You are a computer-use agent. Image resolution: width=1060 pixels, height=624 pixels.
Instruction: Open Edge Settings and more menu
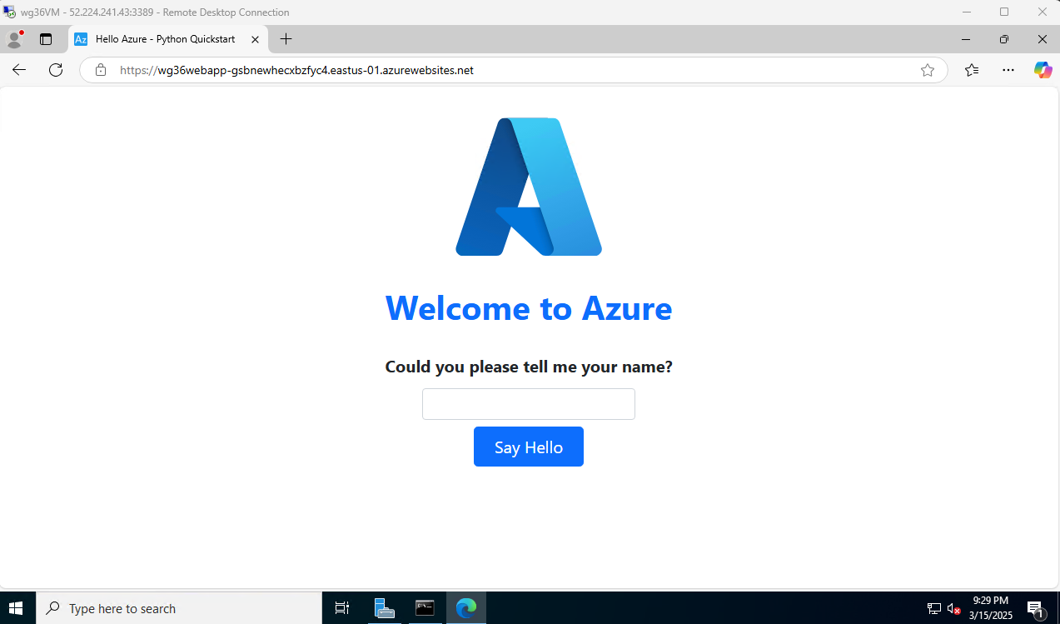point(1008,70)
